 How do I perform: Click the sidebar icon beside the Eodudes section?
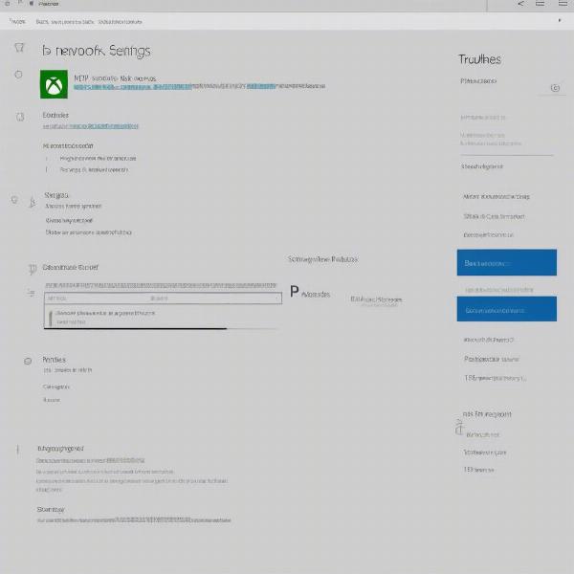point(20,117)
